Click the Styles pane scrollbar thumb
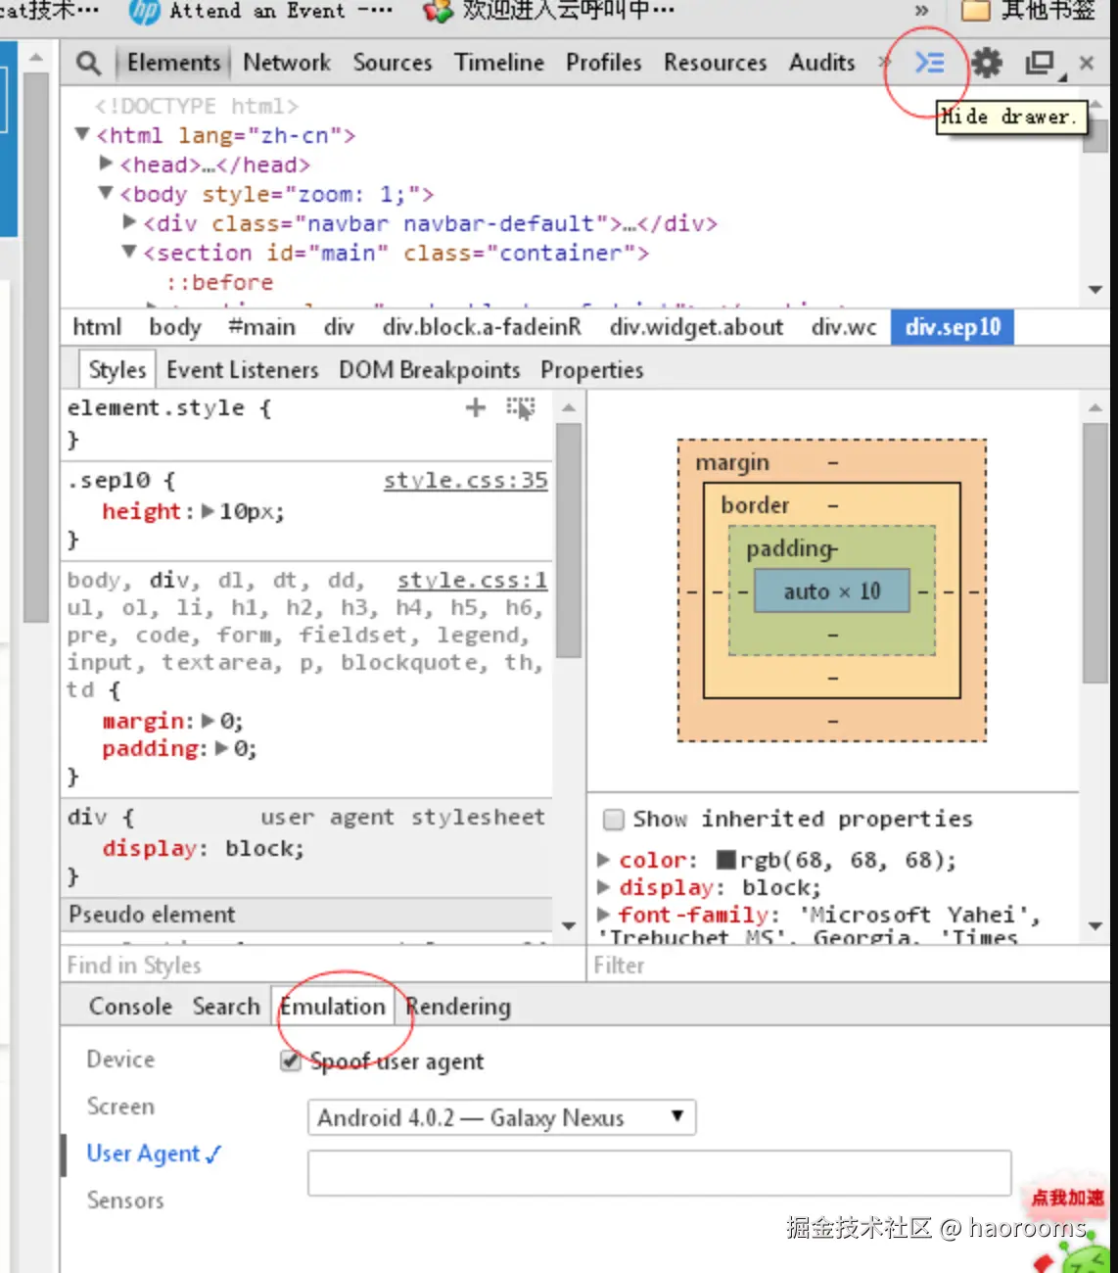Viewport: 1118px width, 1273px height. click(569, 541)
